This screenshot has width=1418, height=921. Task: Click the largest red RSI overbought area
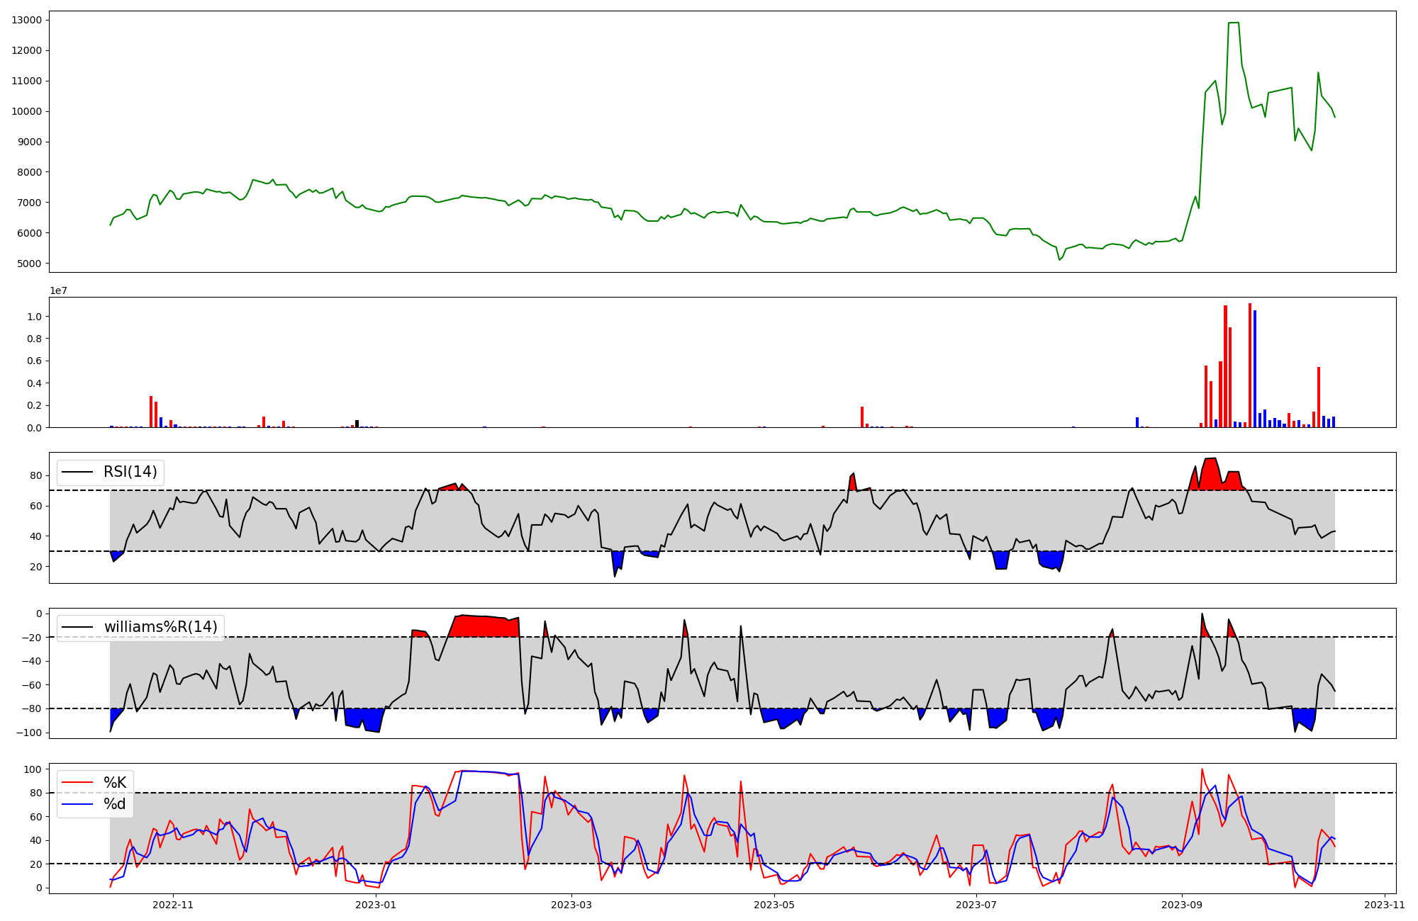(1210, 475)
